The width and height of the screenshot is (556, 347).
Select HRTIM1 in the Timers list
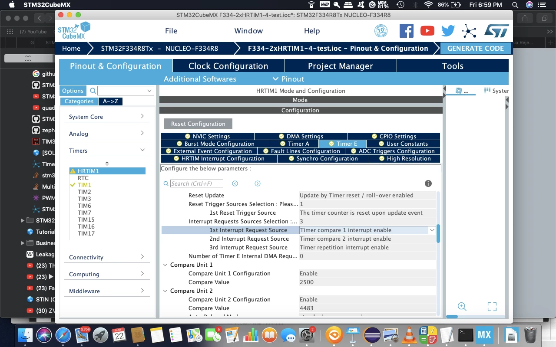pos(107,171)
